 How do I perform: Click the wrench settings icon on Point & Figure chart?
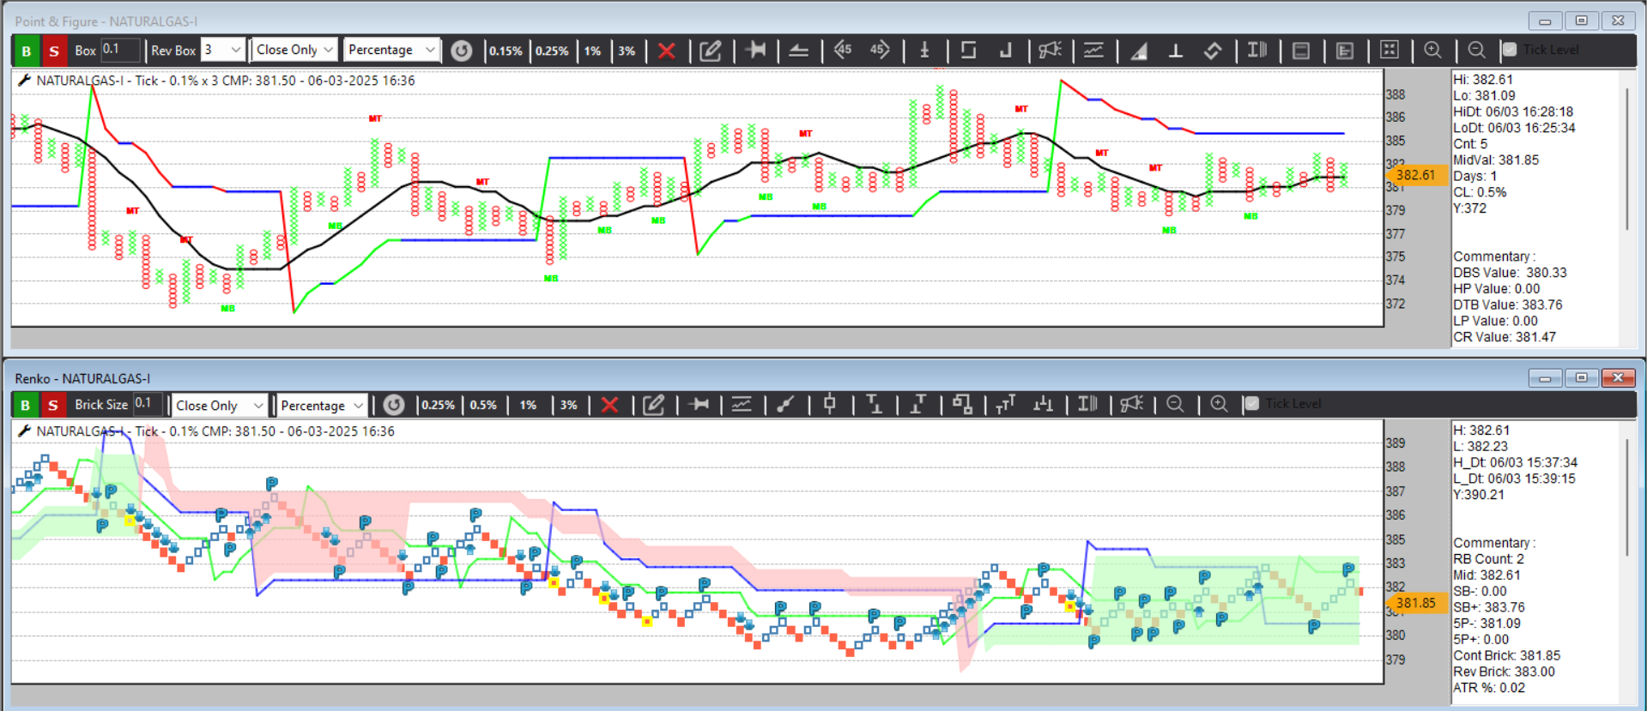(24, 81)
